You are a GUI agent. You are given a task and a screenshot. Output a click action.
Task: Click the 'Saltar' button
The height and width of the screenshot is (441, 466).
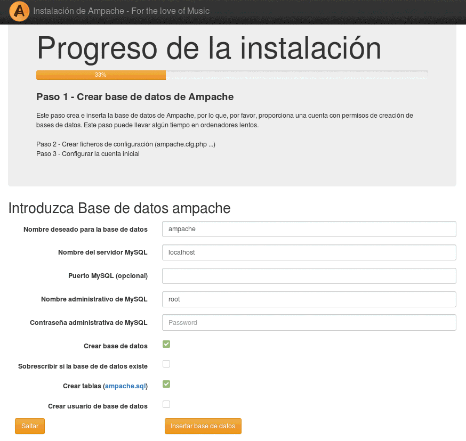click(30, 426)
